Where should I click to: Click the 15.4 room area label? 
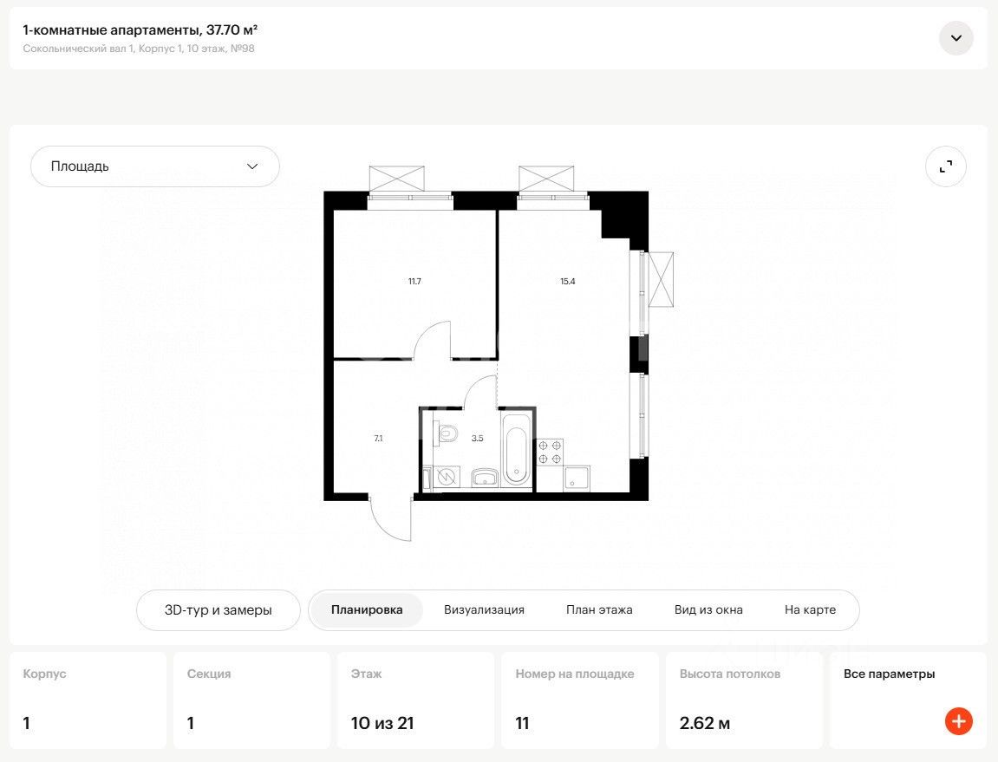568,282
